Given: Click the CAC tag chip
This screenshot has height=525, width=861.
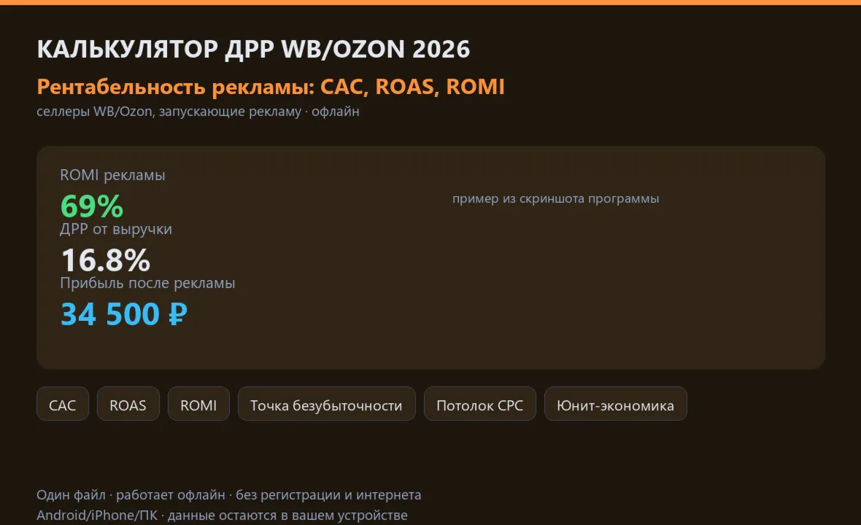Looking at the screenshot, I should 63,404.
